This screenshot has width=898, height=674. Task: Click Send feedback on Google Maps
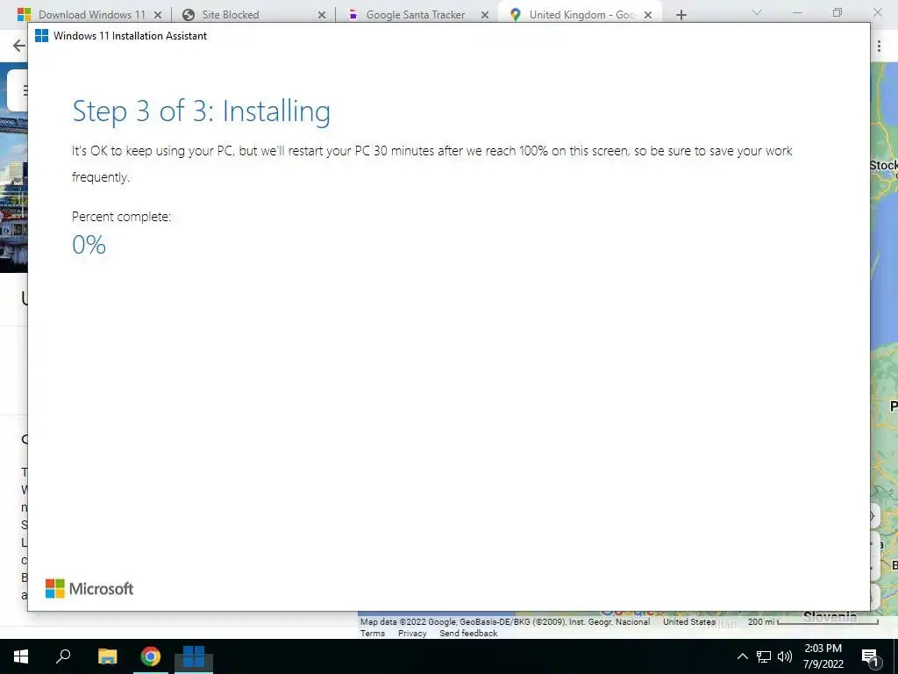pos(468,634)
